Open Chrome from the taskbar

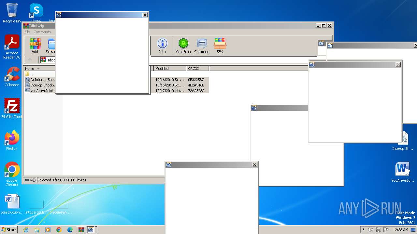coord(59,230)
